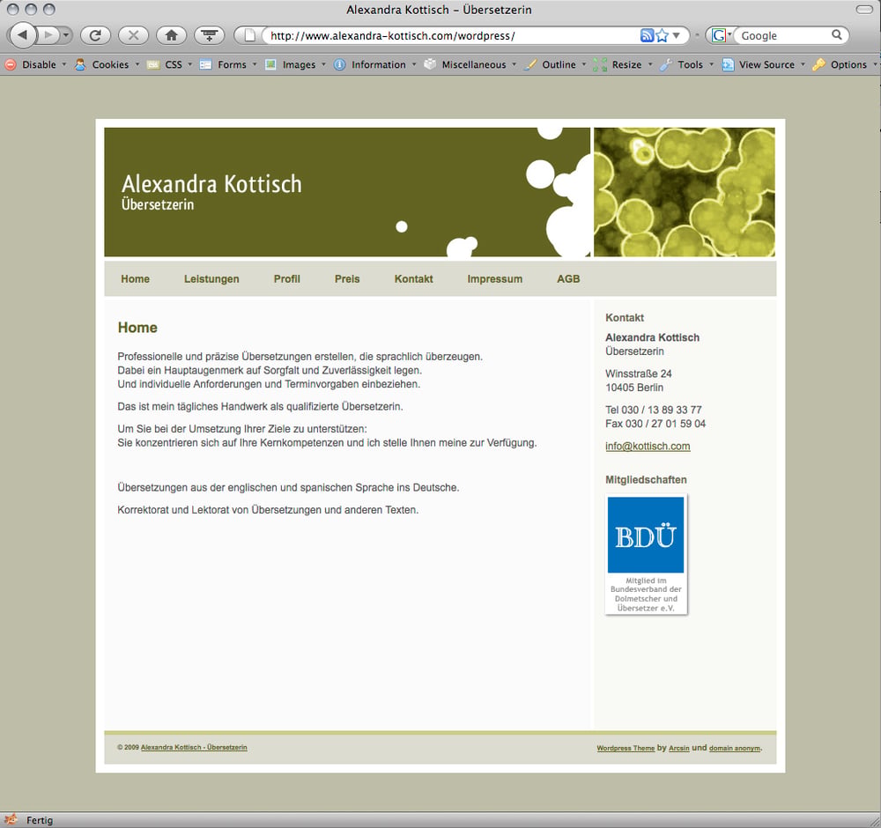Go back with the browser Back arrow
This screenshot has width=881, height=828.
[x=23, y=35]
